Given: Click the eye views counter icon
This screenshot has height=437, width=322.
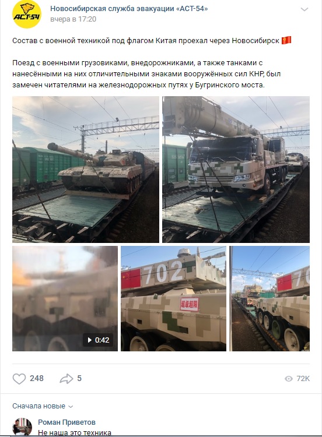Looking at the screenshot, I should pyautogui.click(x=289, y=379).
